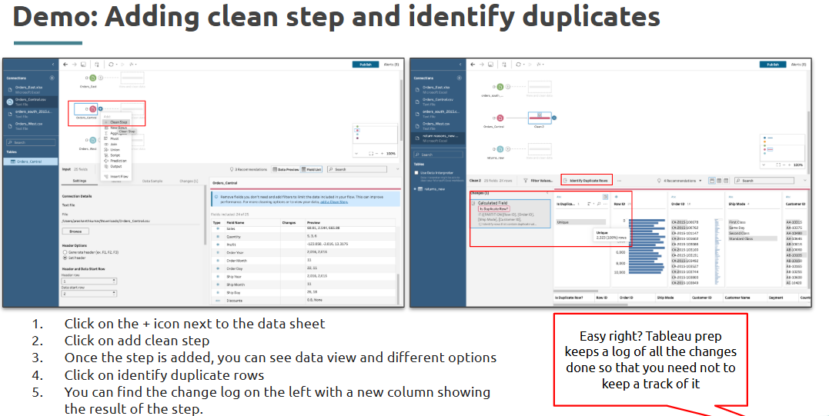
Task: Open Alerts (0) in the input screenshot
Action: [391, 65]
